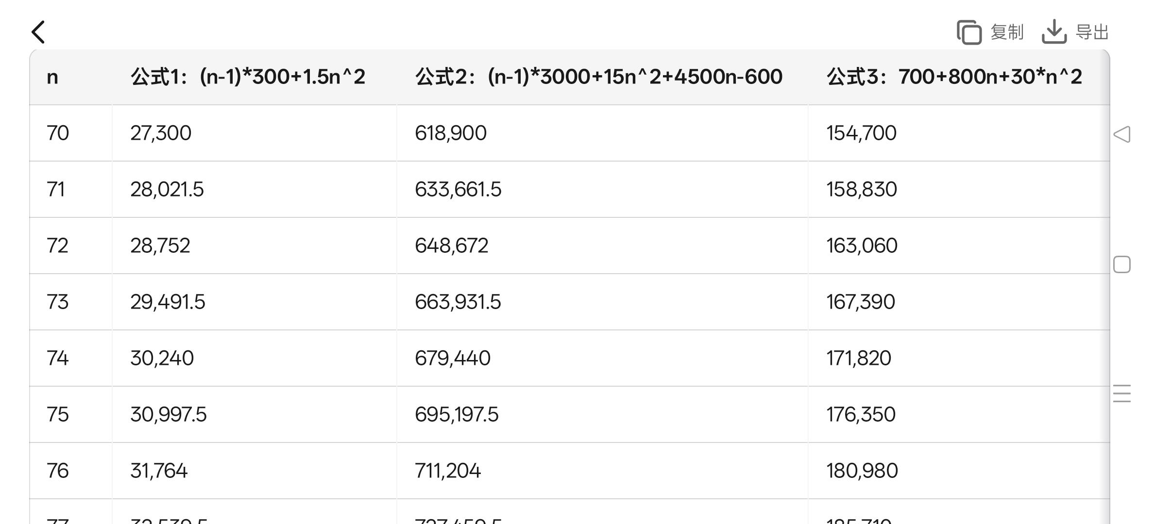Tap the Android back triangle navigation icon
This screenshot has width=1154, height=524.
(1121, 134)
